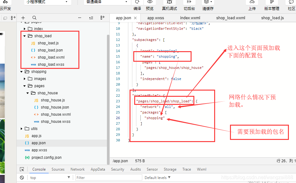
Task: Open the file tree more options menu
Action: pos(80,18)
